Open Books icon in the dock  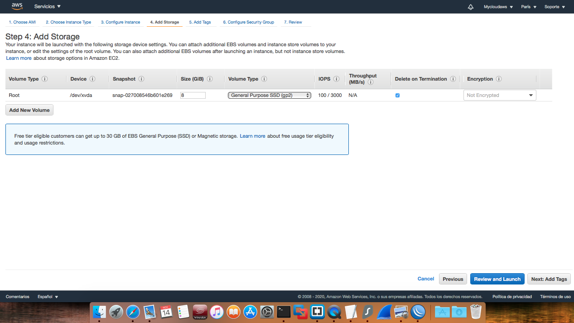[233, 312]
